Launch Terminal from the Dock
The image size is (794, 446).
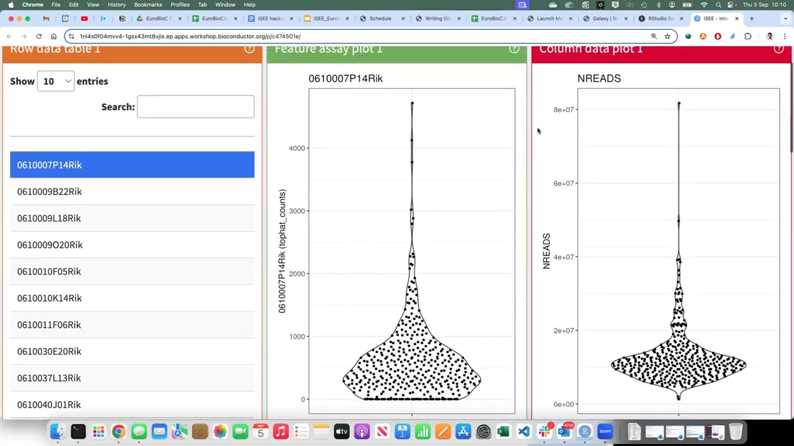tap(78, 431)
